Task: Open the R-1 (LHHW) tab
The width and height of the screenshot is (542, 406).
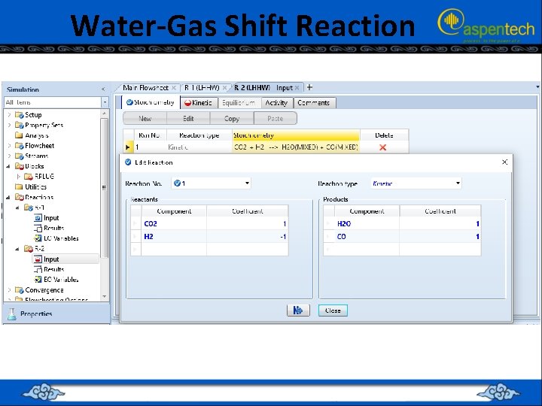Action: pyautogui.click(x=202, y=88)
